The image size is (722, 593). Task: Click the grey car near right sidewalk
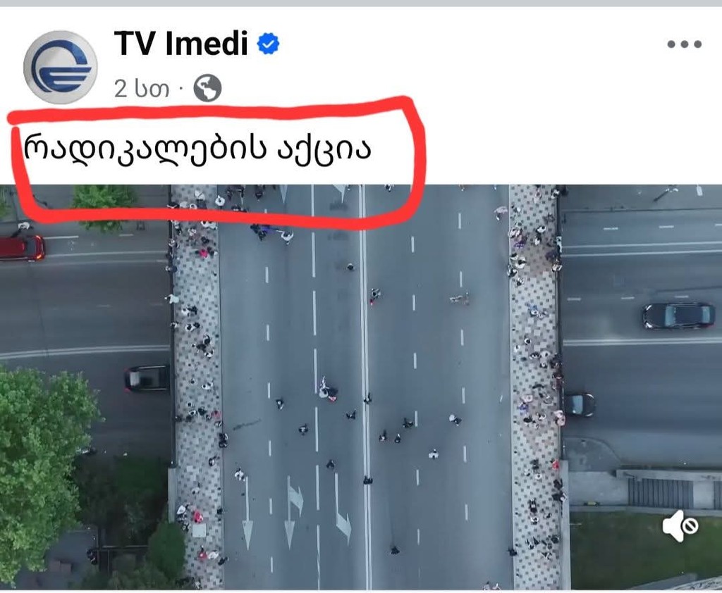click(579, 404)
